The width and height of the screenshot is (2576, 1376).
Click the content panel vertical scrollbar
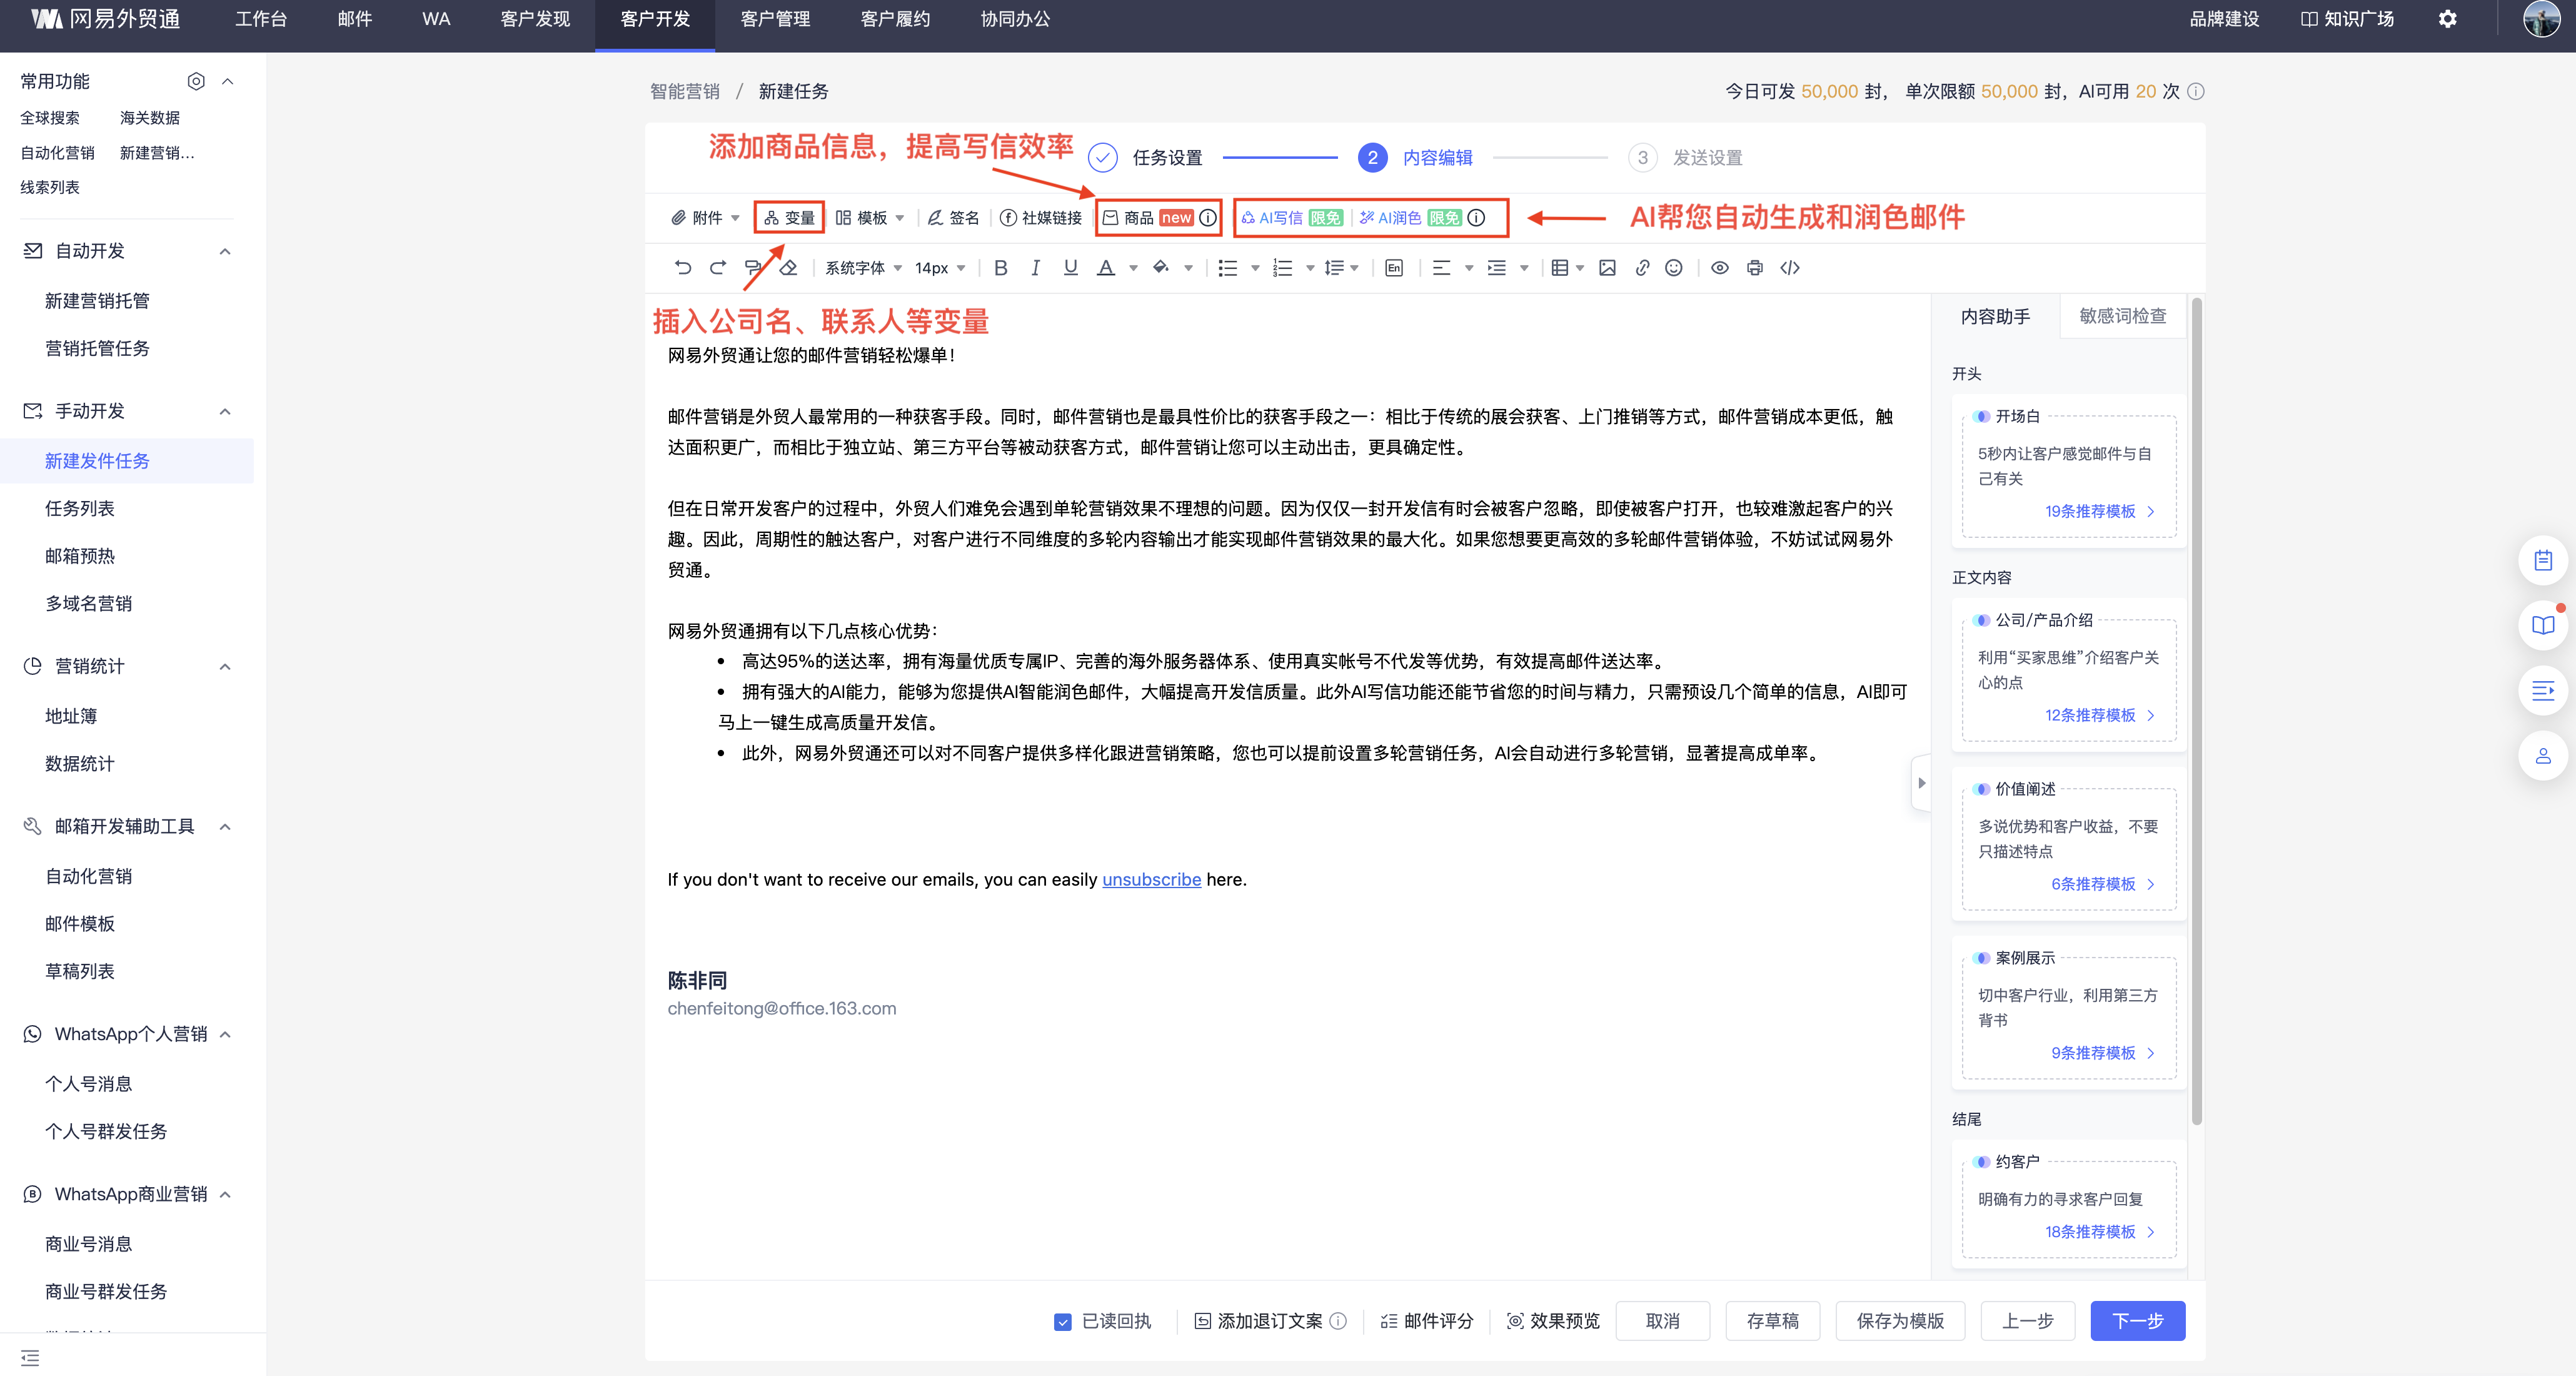2196,710
